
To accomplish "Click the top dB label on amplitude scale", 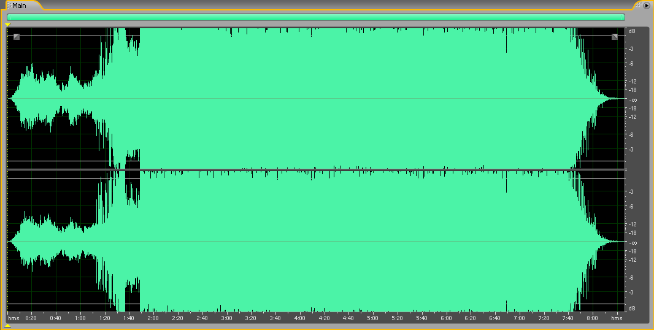I will tap(631, 31).
